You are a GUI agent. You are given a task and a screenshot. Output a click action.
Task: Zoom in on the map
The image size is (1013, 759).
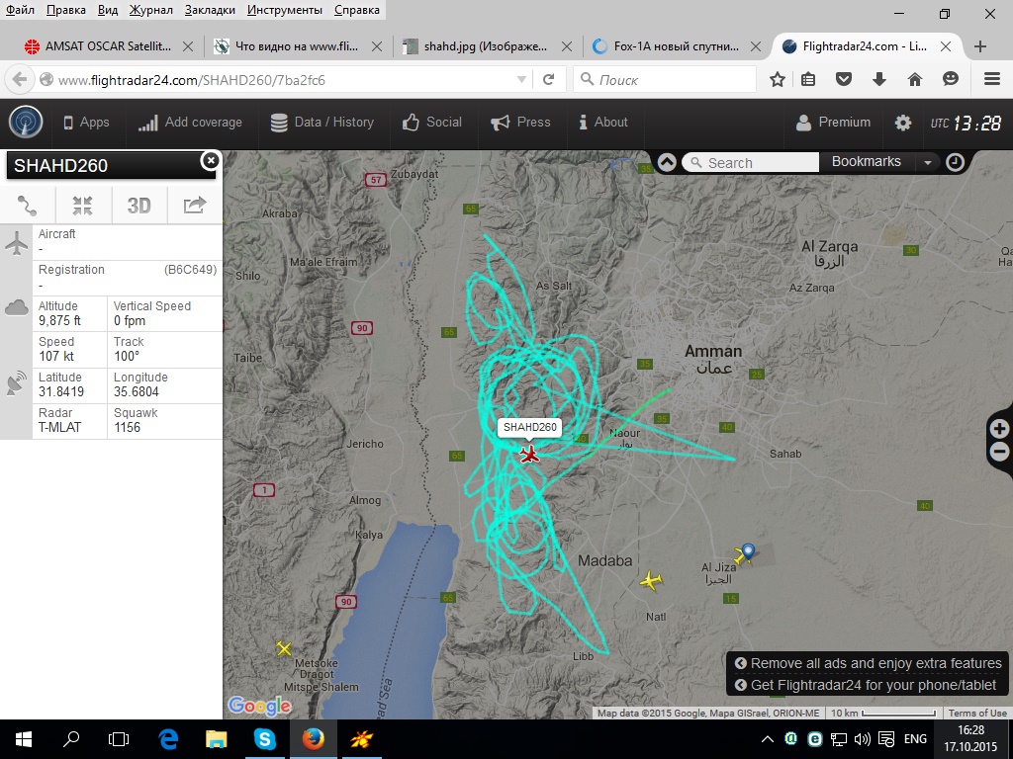(999, 429)
